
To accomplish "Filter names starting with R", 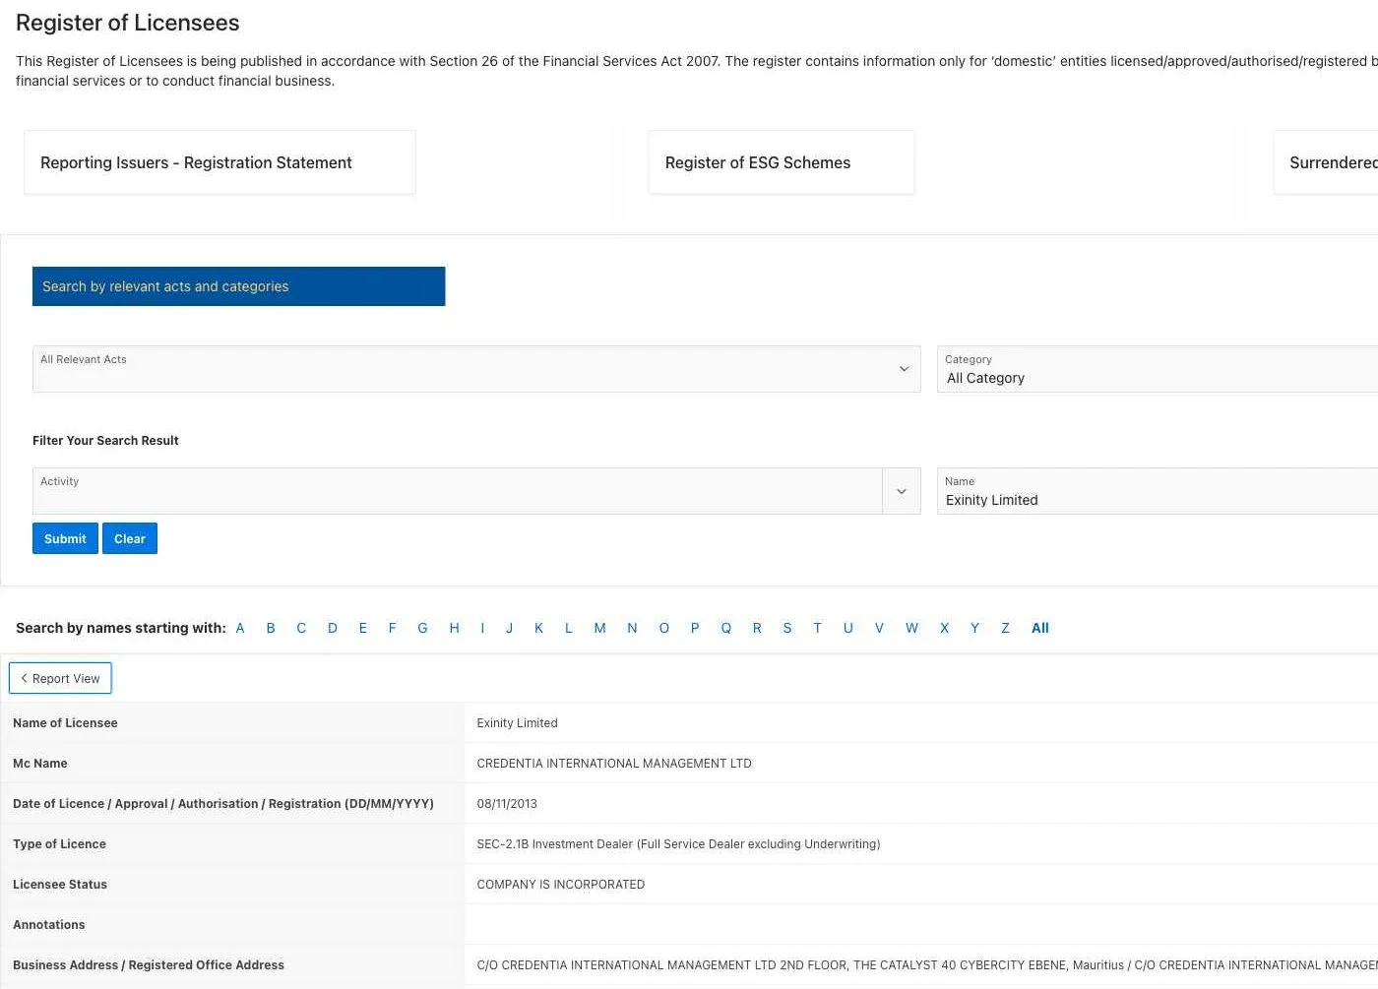I will [757, 628].
